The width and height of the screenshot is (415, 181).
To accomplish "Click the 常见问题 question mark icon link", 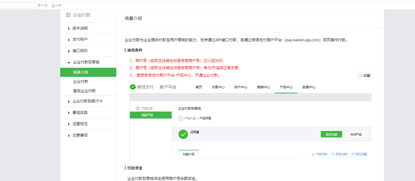I will point(359,154).
